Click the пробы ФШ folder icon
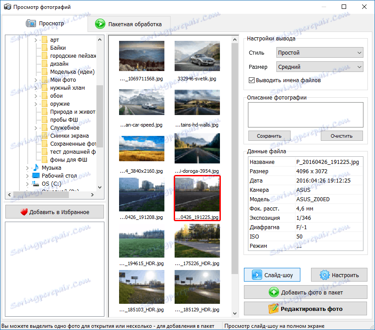This screenshot has width=375, height=330. point(44,120)
